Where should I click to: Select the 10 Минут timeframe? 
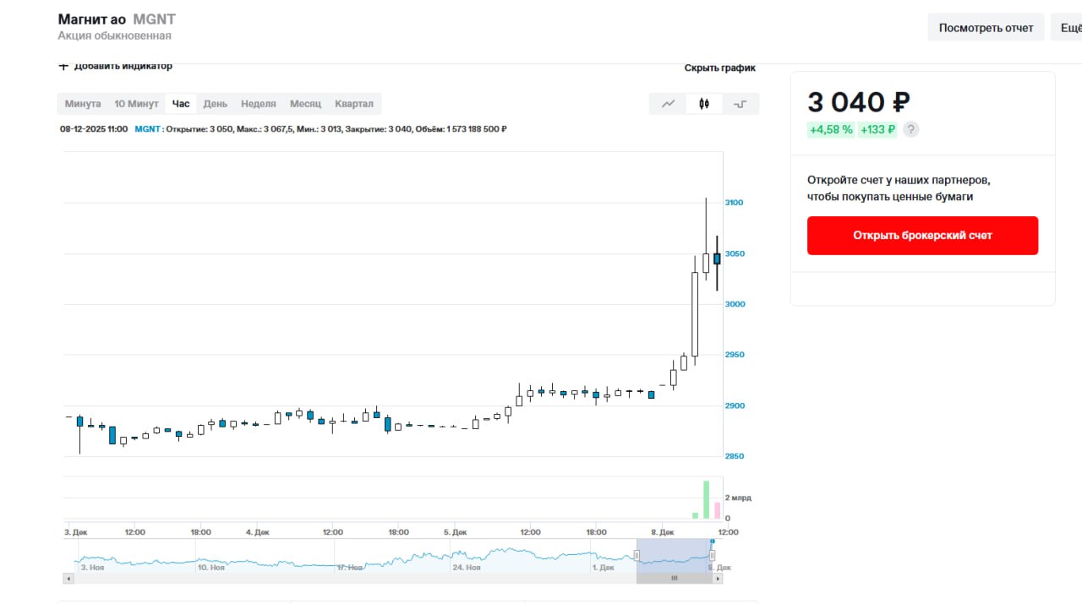point(136,104)
